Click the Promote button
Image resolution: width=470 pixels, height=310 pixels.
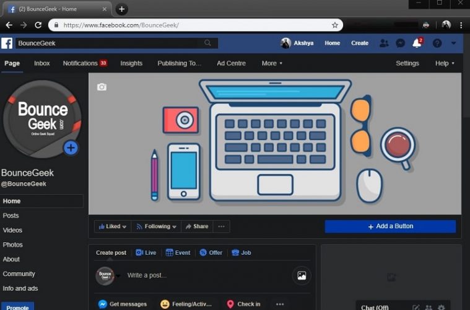17,307
